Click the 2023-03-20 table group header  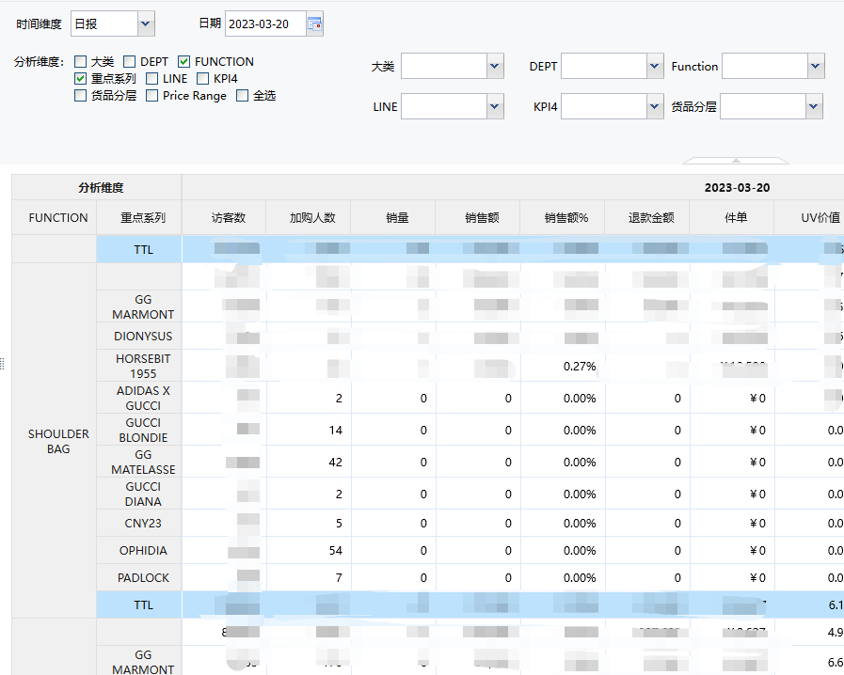[737, 188]
